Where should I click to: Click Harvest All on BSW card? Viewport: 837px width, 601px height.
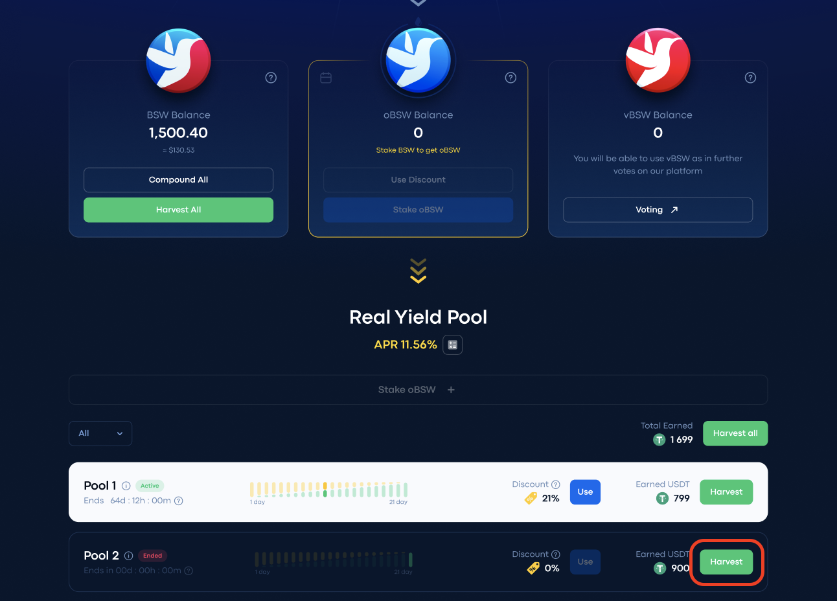tap(178, 210)
